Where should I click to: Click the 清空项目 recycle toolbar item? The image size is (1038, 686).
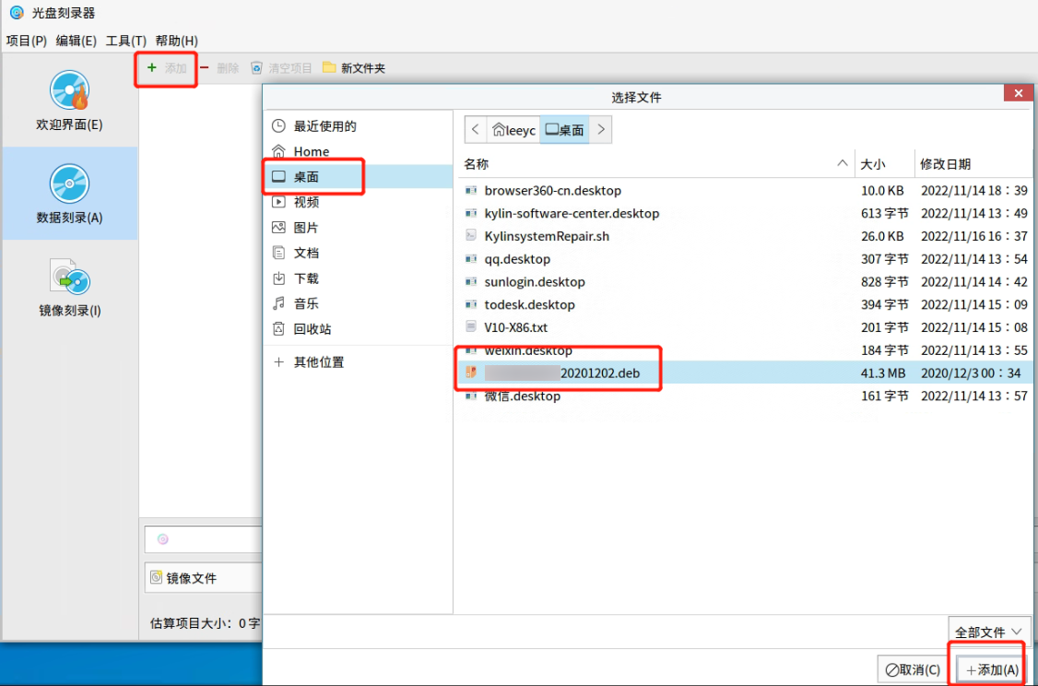click(281, 68)
